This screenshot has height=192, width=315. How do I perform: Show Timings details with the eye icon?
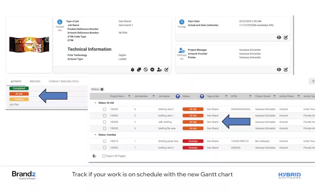pos(279,37)
